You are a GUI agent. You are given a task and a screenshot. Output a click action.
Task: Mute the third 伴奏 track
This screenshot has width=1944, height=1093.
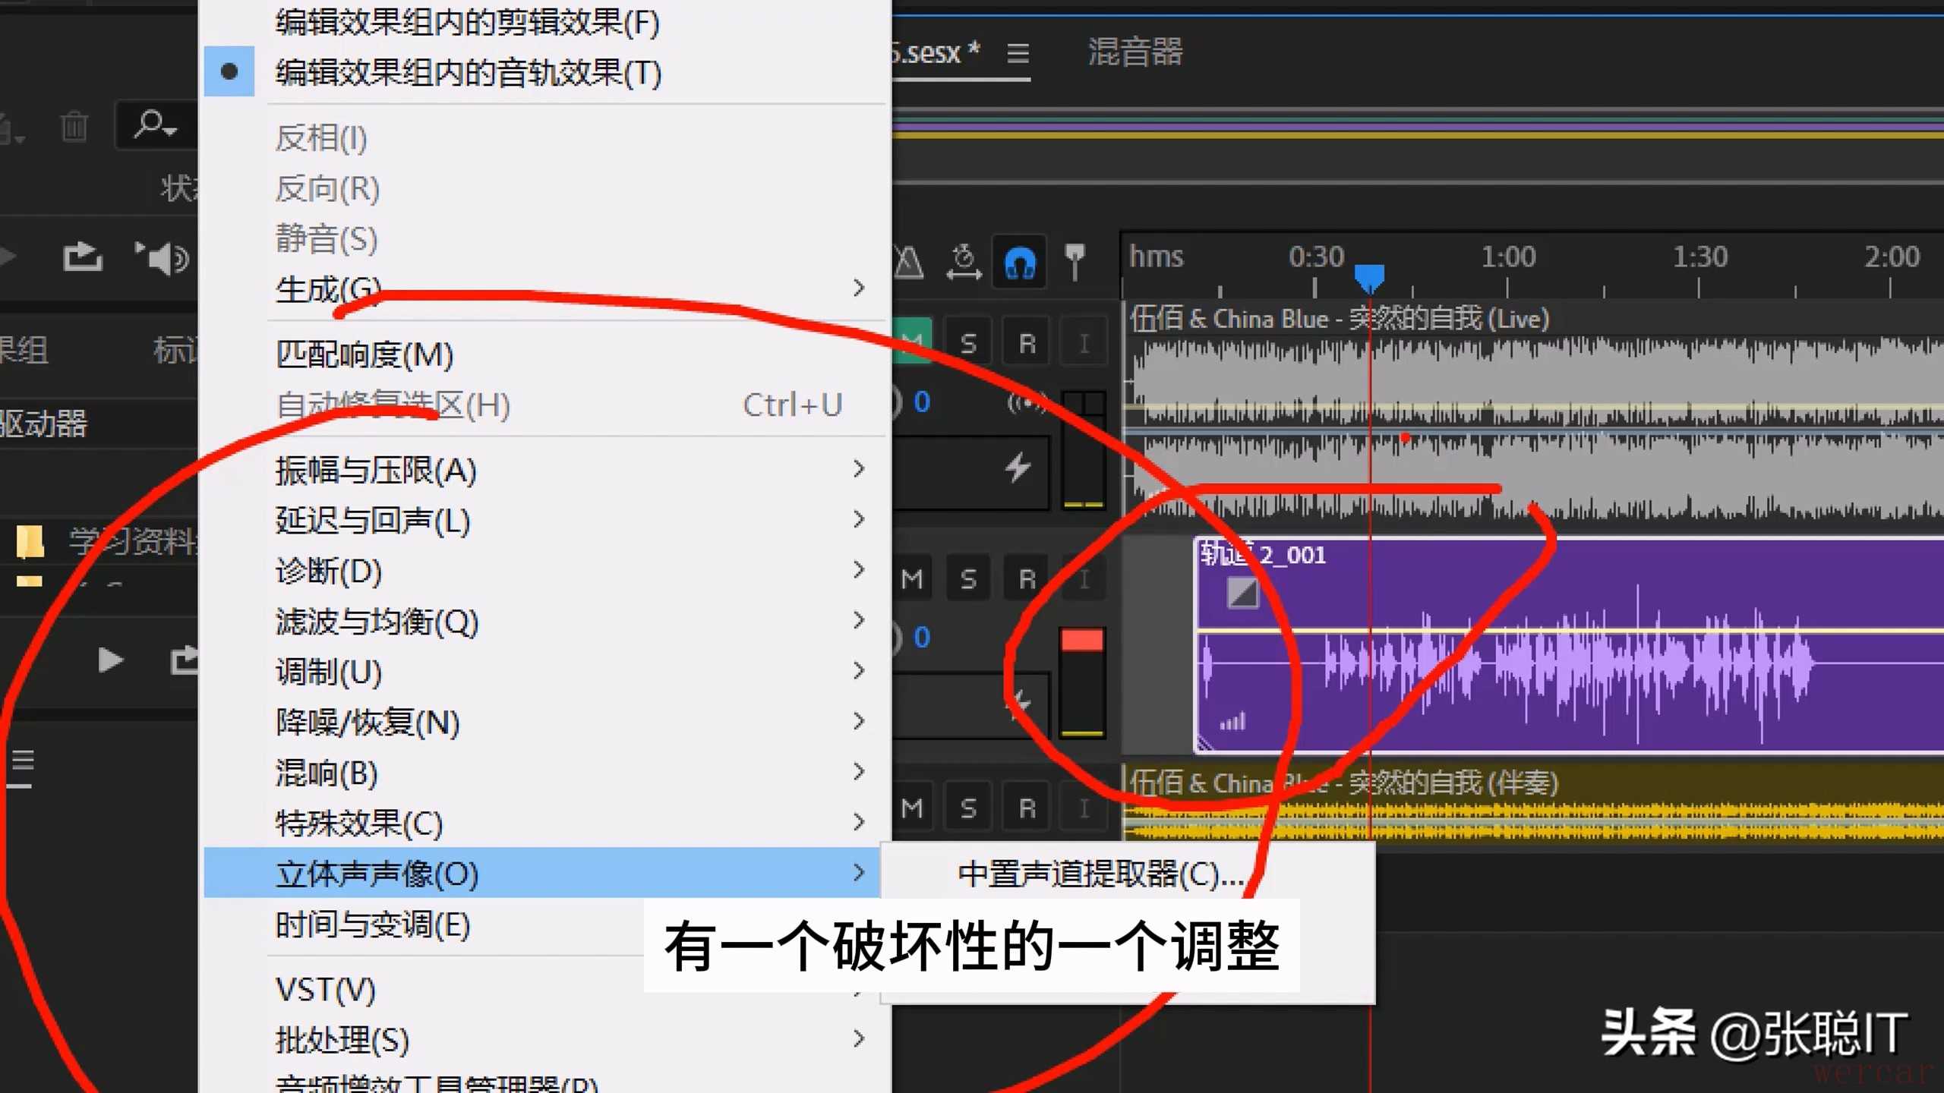(912, 808)
